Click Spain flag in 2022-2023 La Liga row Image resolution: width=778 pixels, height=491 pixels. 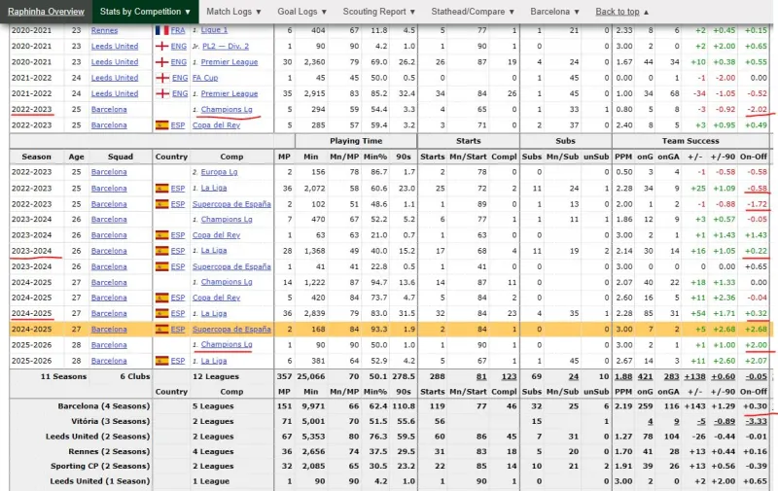[x=161, y=188]
